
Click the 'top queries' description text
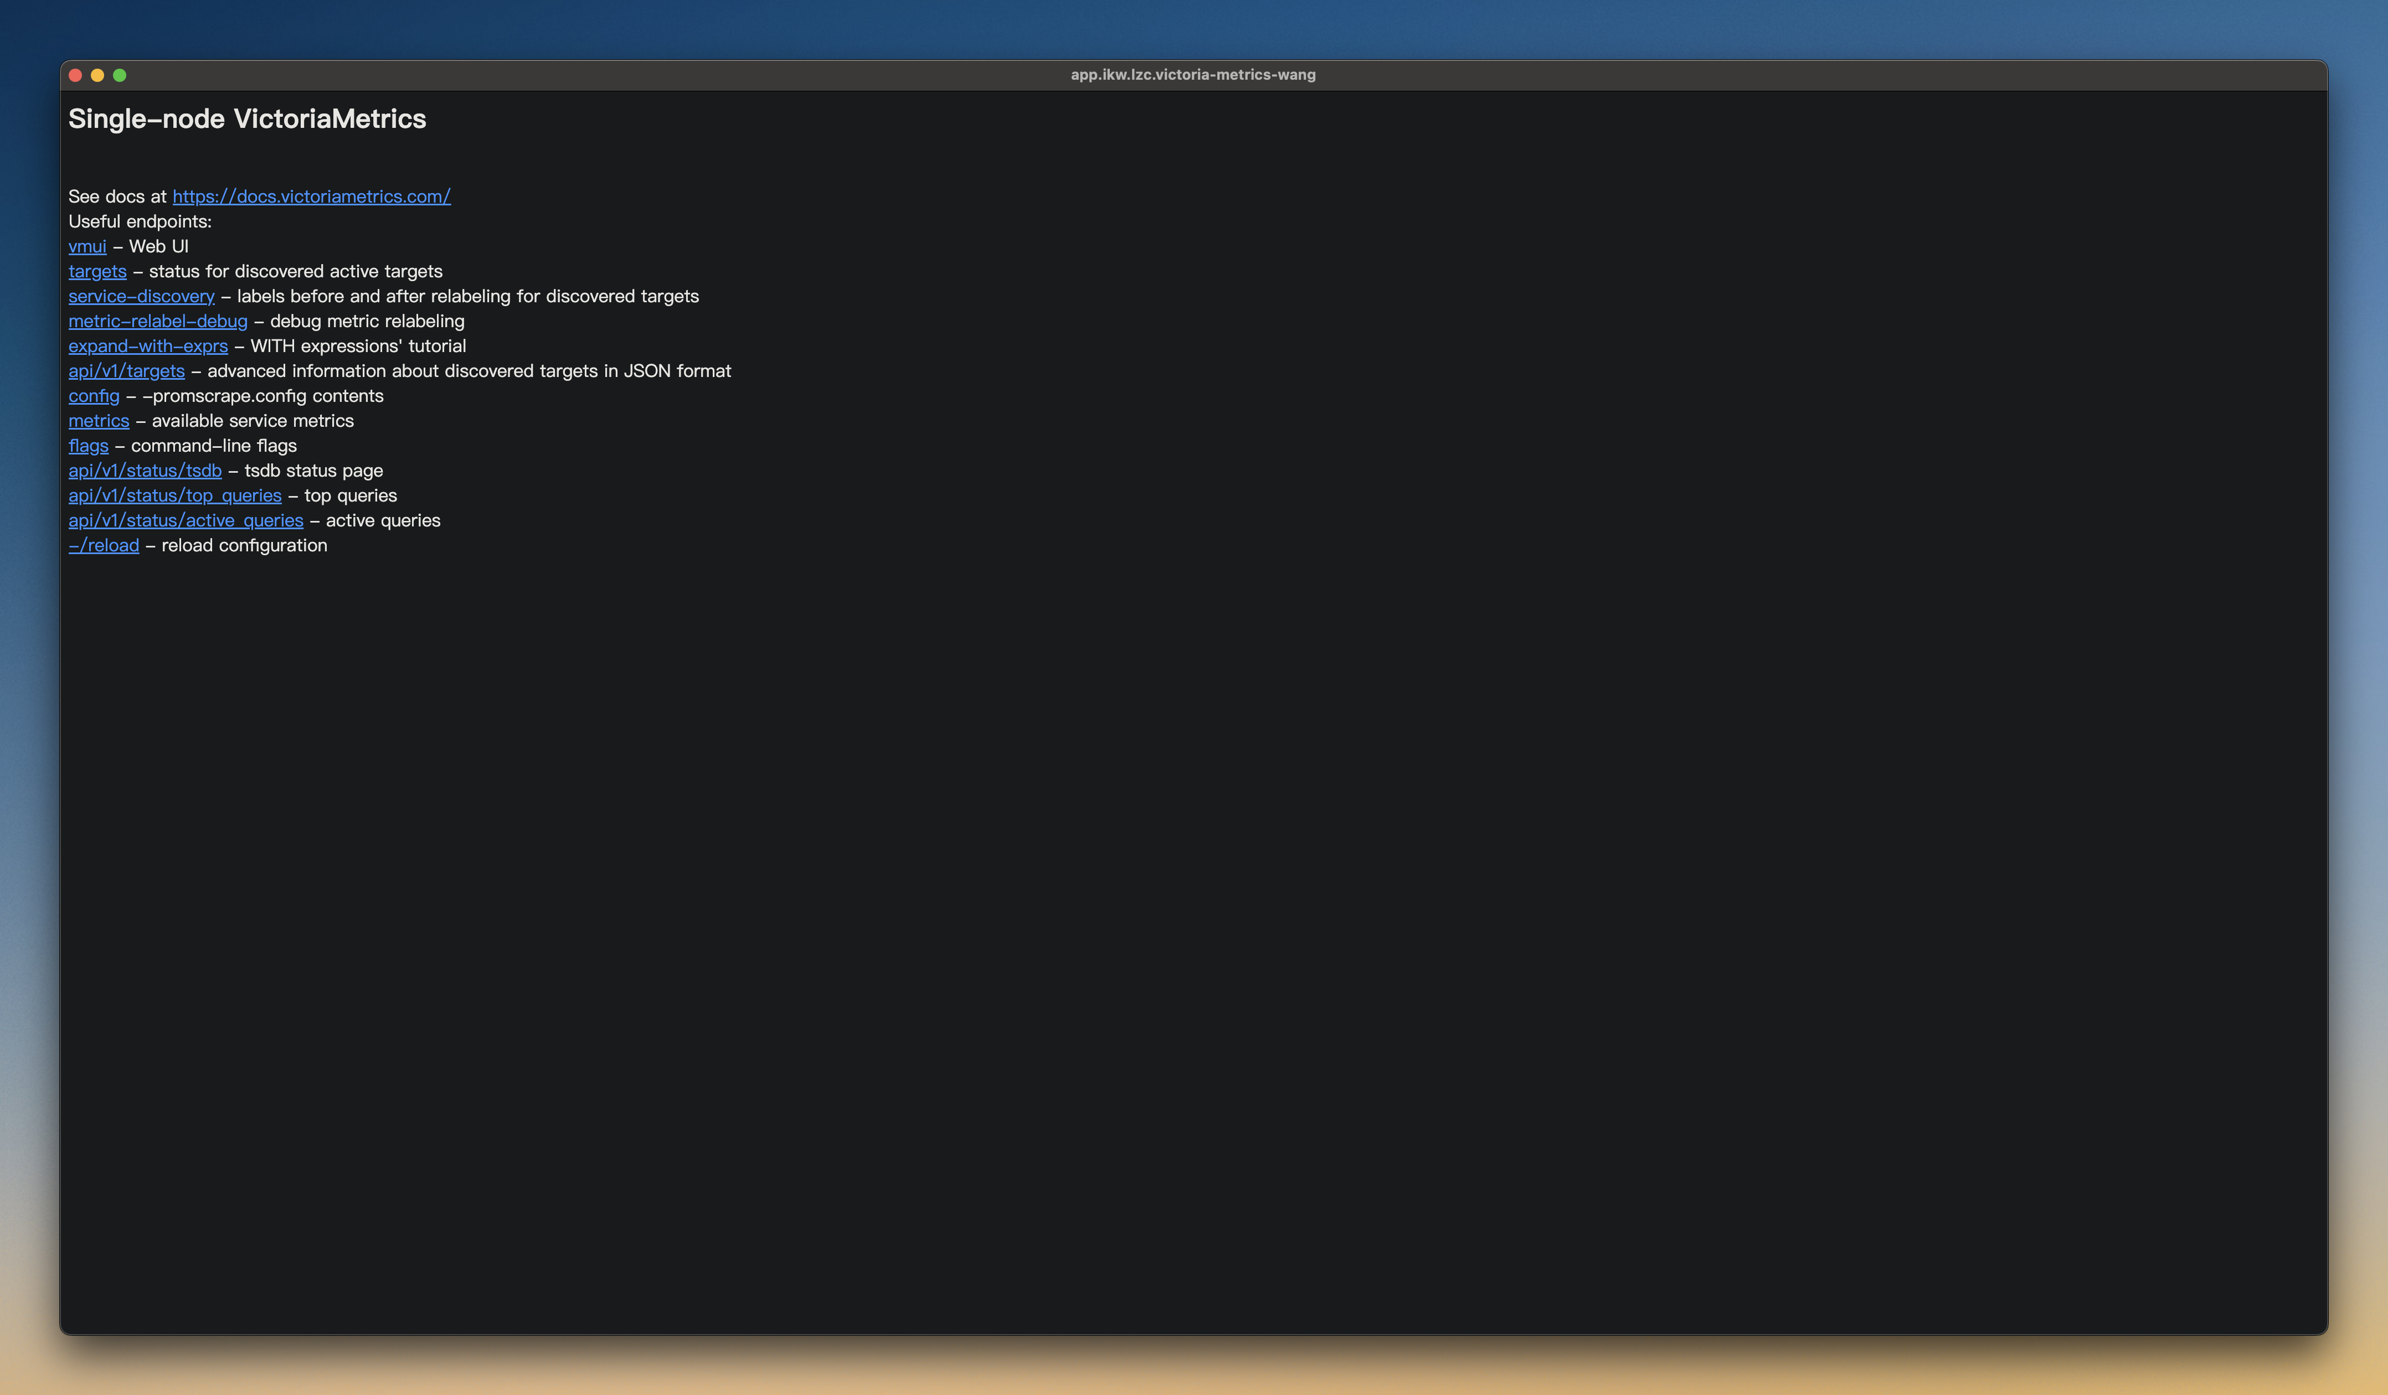[x=351, y=495]
